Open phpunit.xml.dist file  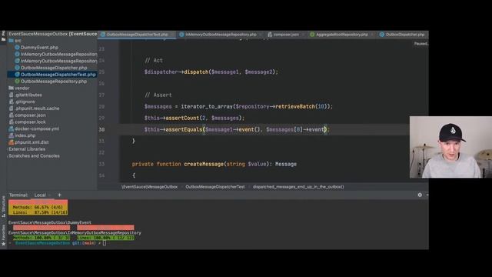click(x=32, y=142)
